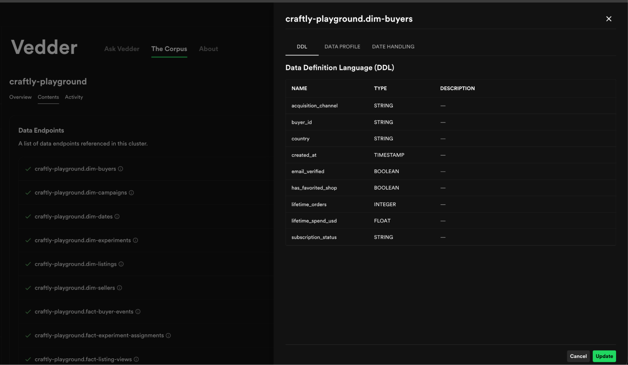Image resolution: width=628 pixels, height=365 pixels.
Task: Go to Ask Vedder page
Action: tap(122, 49)
